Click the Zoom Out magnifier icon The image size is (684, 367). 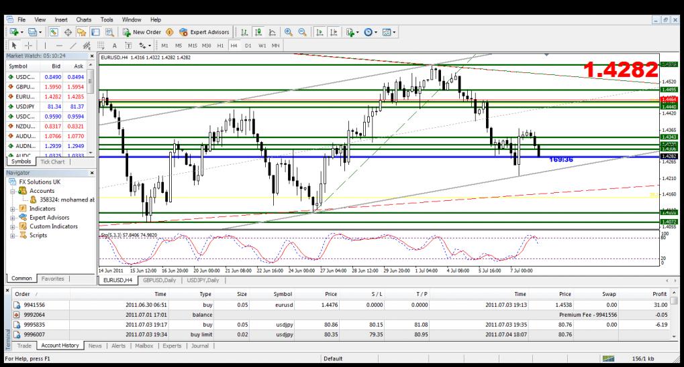(x=301, y=31)
